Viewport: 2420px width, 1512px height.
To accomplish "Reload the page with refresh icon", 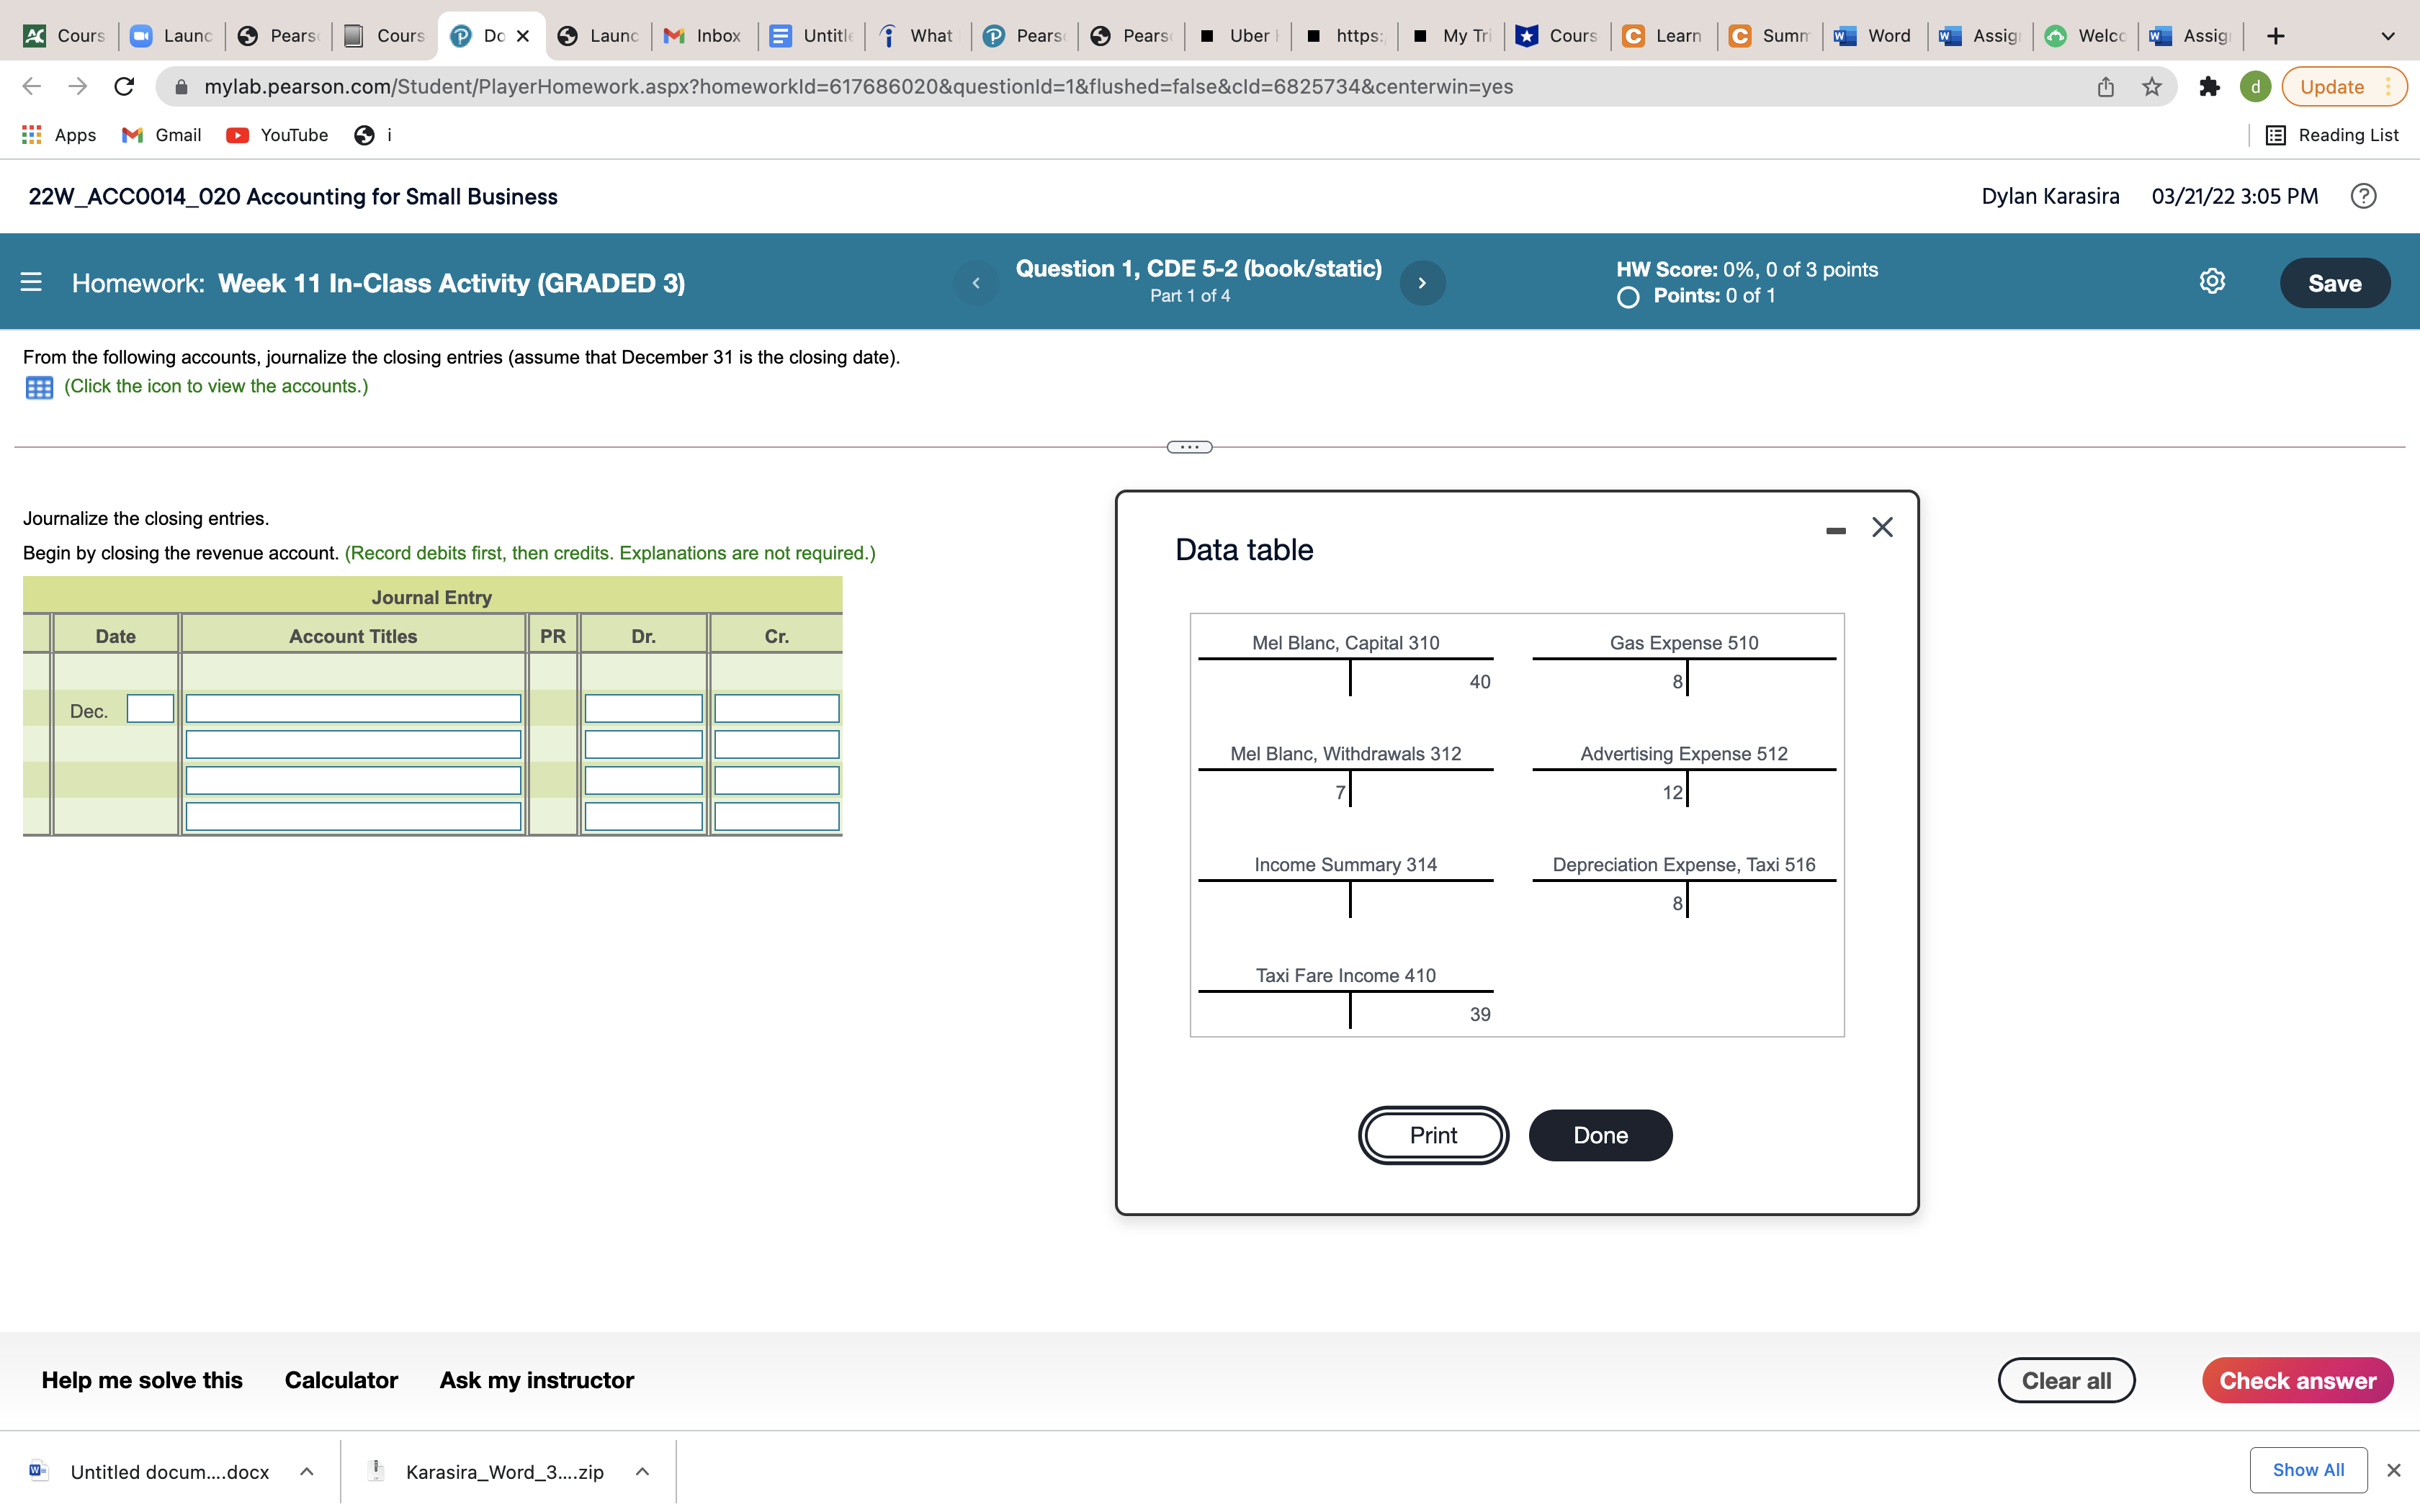I will [124, 87].
